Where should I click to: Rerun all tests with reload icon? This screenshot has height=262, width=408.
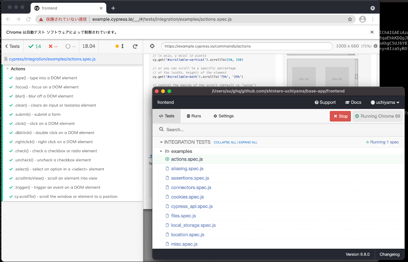pos(135,46)
